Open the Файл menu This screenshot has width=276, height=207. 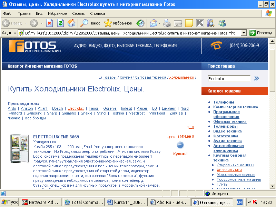[x=8, y=13]
